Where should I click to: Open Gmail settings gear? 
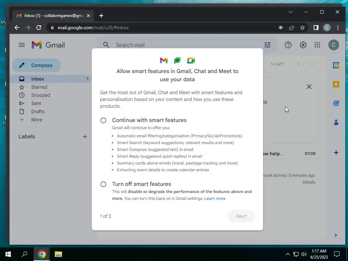pyautogui.click(x=303, y=45)
